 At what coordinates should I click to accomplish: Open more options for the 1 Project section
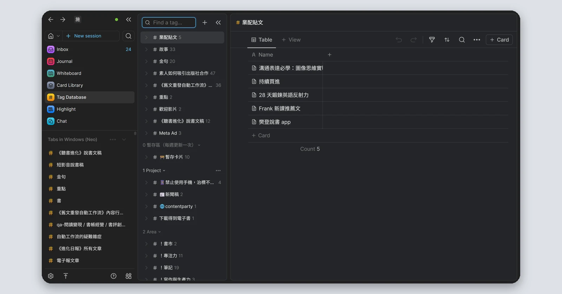click(x=218, y=170)
